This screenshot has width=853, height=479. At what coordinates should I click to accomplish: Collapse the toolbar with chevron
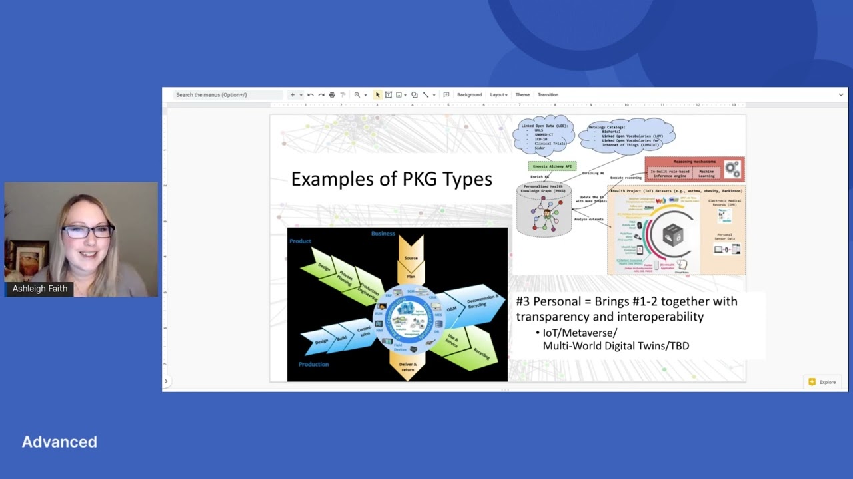pyautogui.click(x=840, y=95)
